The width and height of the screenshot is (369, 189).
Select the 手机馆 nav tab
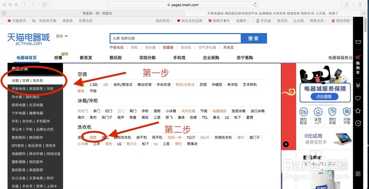[179, 58]
